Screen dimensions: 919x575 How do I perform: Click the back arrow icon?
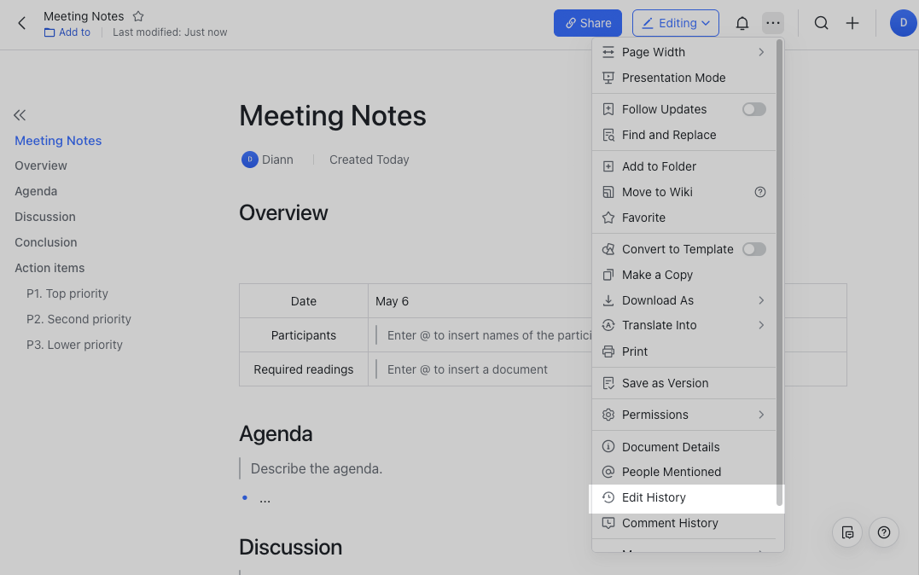click(22, 23)
